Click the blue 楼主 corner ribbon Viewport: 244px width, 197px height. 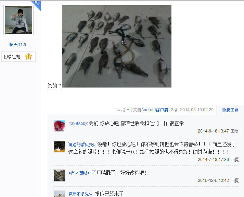(37, 4)
